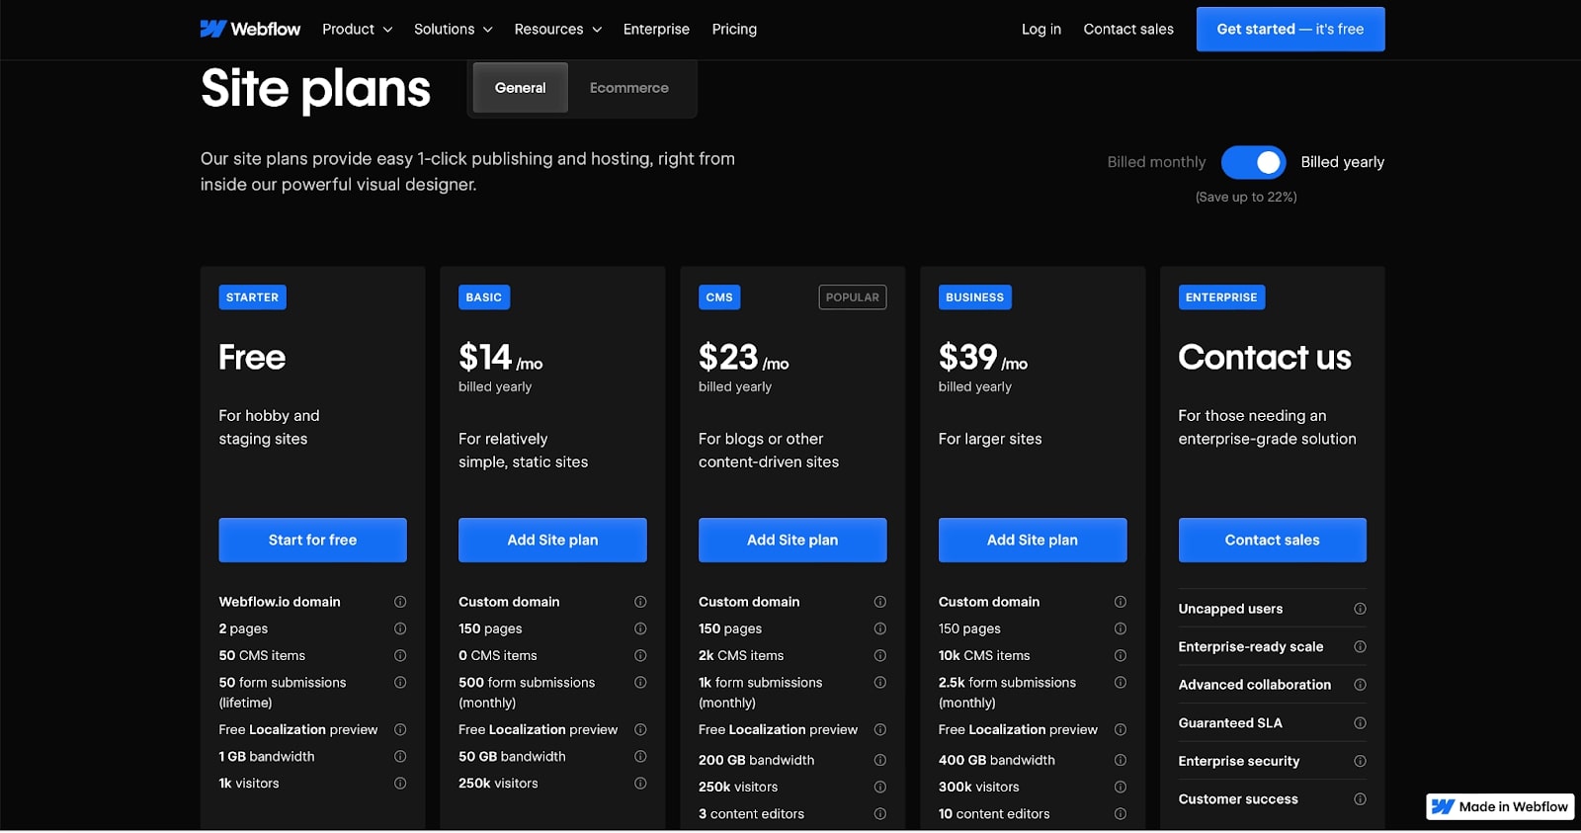The width and height of the screenshot is (1581, 833).
Task: Show info for 1k visitors
Action: (400, 783)
